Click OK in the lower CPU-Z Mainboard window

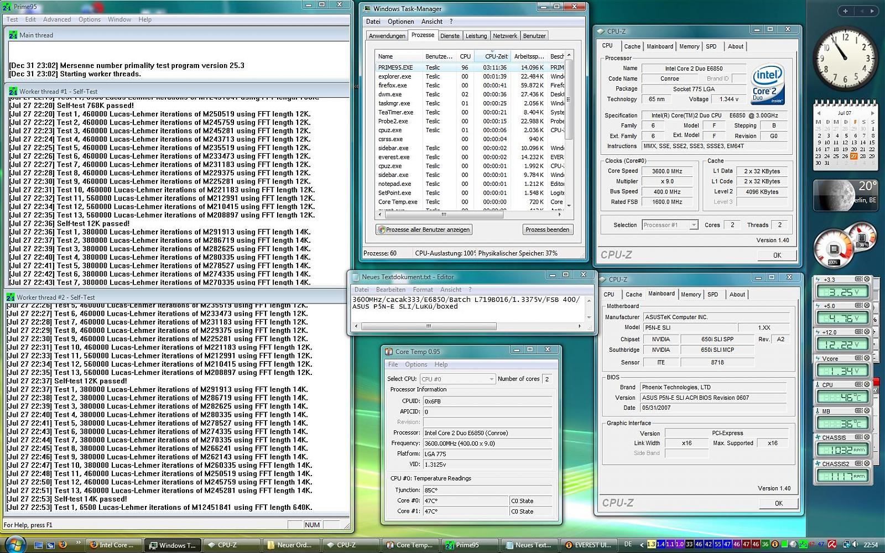[x=779, y=503]
